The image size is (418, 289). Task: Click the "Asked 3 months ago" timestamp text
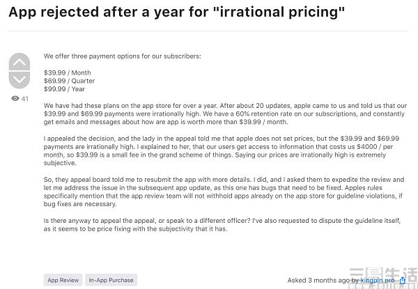tap(318, 280)
